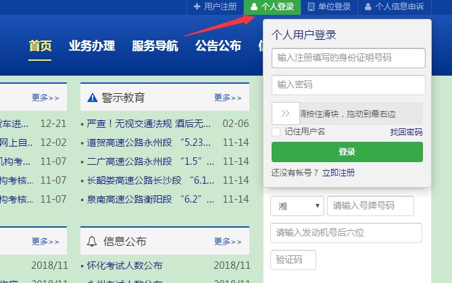The width and height of the screenshot is (452, 283).
Task: Select the 个人登录 tab
Action: [x=272, y=7]
